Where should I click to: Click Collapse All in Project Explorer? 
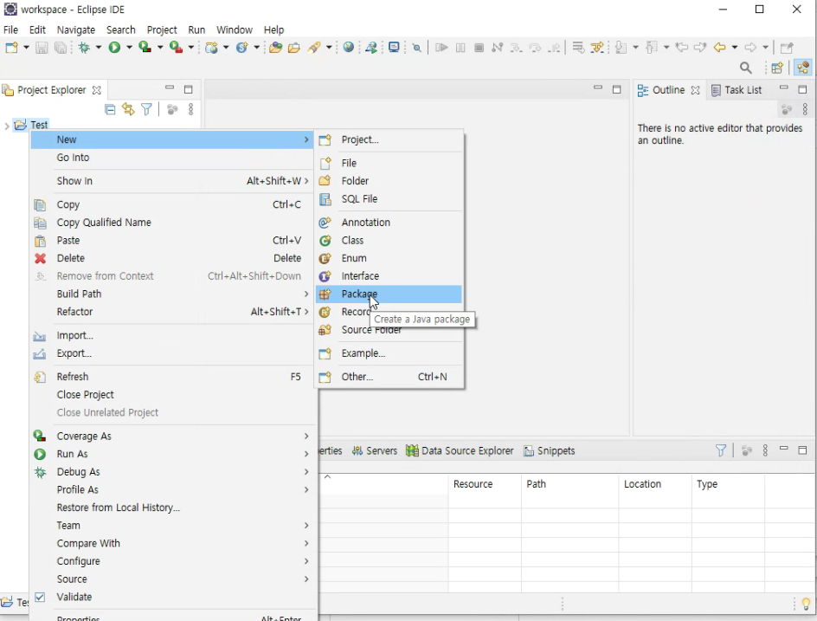click(x=110, y=109)
